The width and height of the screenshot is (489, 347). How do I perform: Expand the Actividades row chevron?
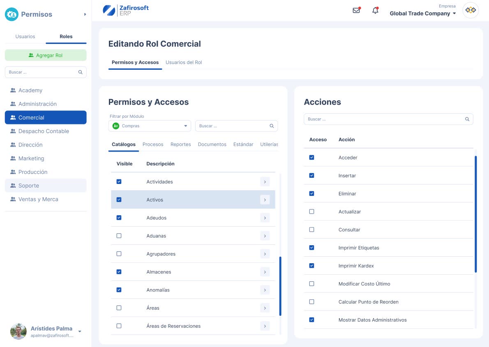pos(265,182)
